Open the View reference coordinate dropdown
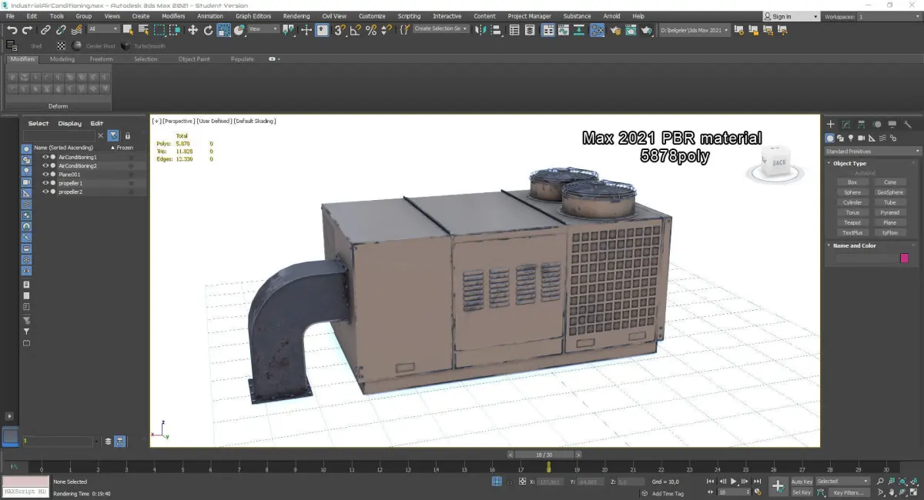 [264, 29]
